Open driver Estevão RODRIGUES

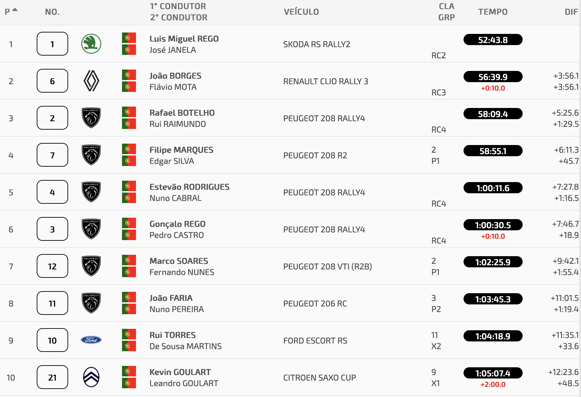coord(189,187)
